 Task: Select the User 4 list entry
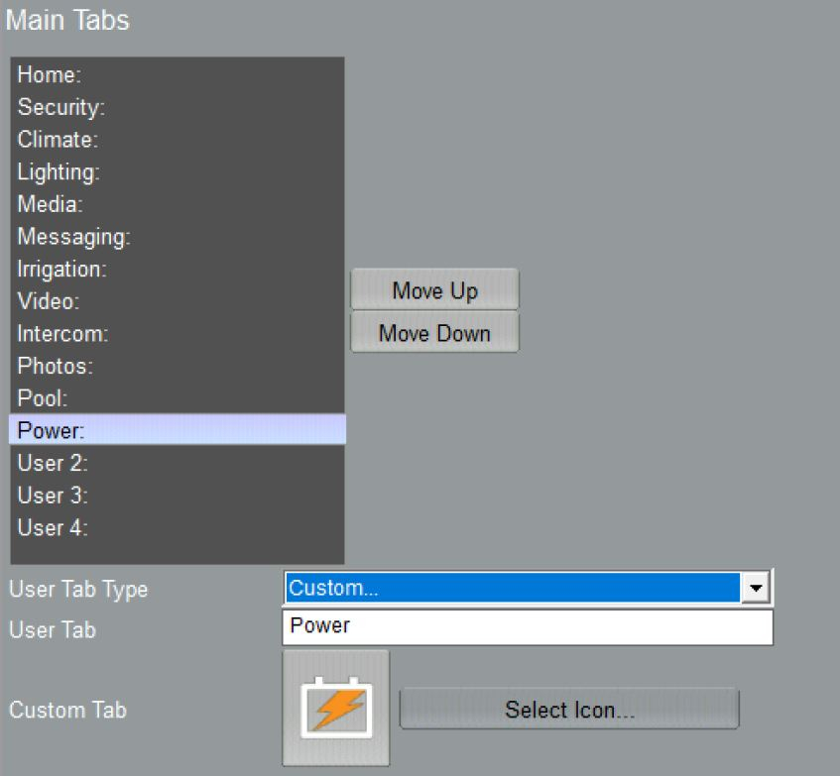[177, 527]
